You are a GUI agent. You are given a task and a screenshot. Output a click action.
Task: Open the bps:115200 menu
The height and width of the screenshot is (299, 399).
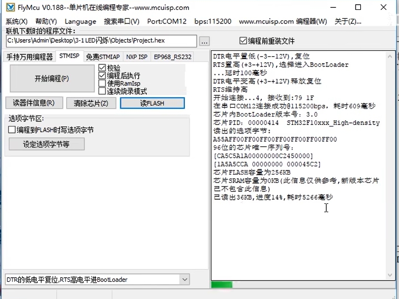tap(213, 21)
